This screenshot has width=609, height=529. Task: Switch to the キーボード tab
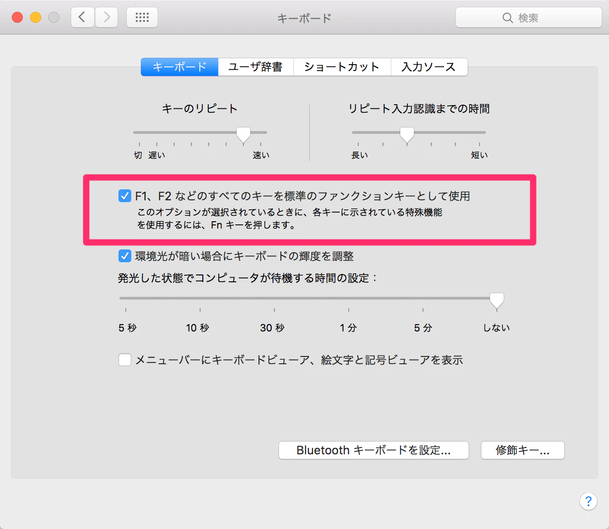180,67
